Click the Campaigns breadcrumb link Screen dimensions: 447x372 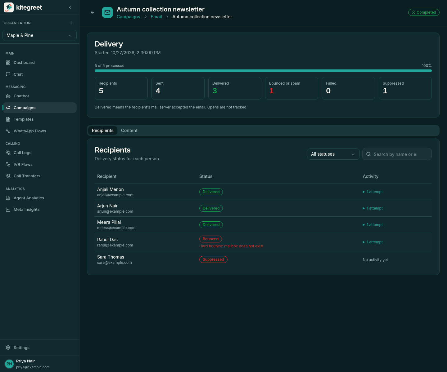coord(129,17)
